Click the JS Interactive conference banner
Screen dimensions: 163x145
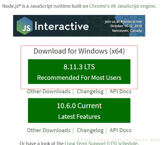tap(79, 26)
